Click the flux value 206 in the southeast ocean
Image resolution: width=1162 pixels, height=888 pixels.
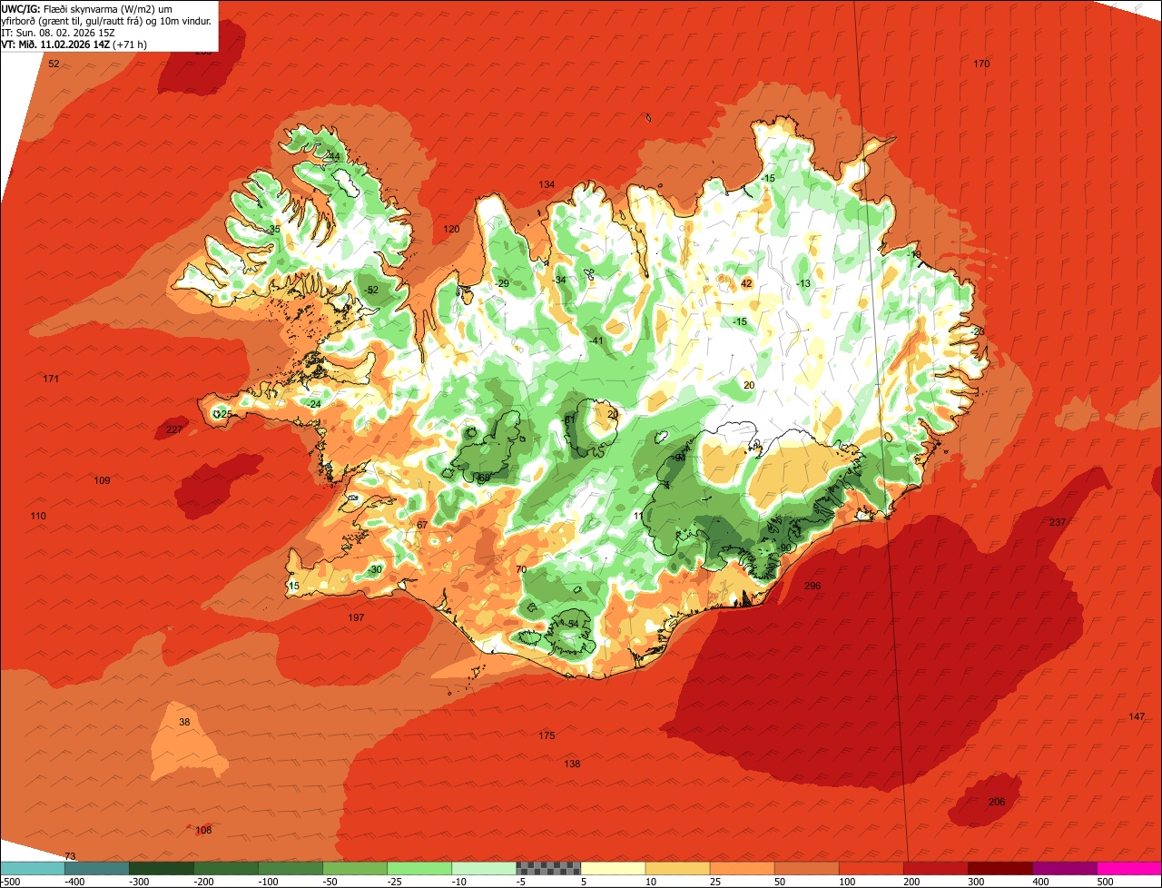997,802
